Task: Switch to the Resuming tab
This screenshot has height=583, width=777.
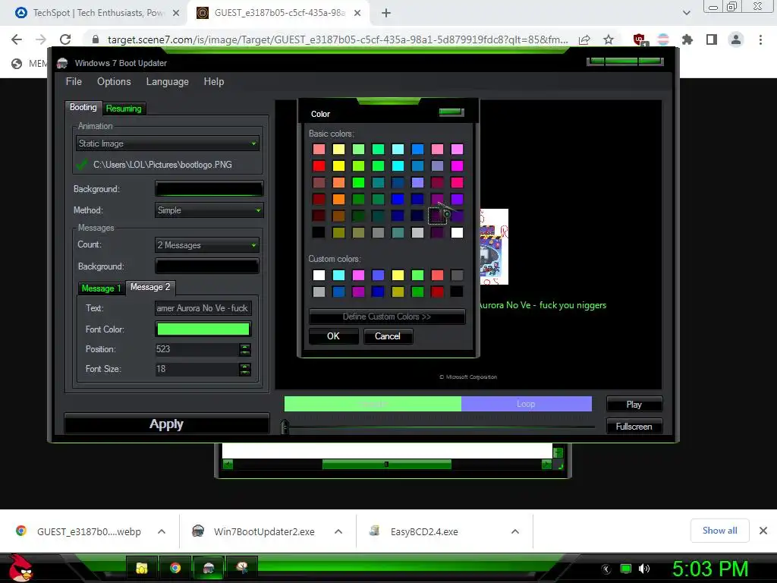Action: (124, 109)
